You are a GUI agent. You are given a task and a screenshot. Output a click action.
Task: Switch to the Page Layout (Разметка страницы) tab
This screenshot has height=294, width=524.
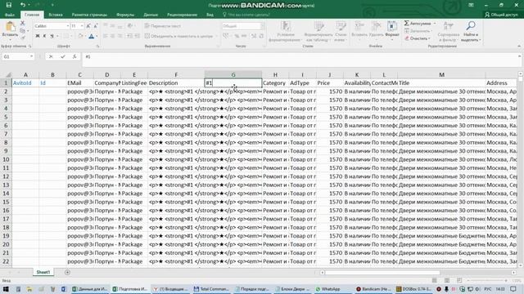point(89,15)
